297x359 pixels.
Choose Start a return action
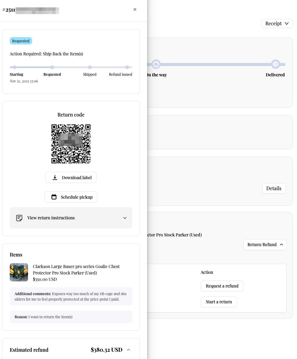pyautogui.click(x=219, y=302)
